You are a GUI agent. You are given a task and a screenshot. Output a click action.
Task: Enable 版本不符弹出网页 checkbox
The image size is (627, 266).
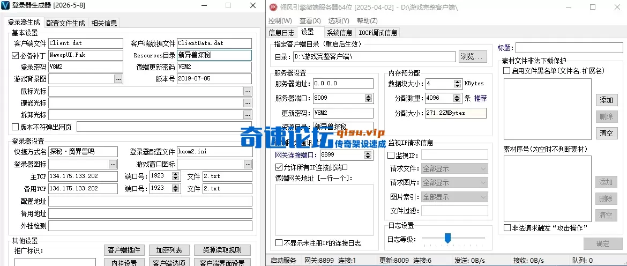click(15, 127)
